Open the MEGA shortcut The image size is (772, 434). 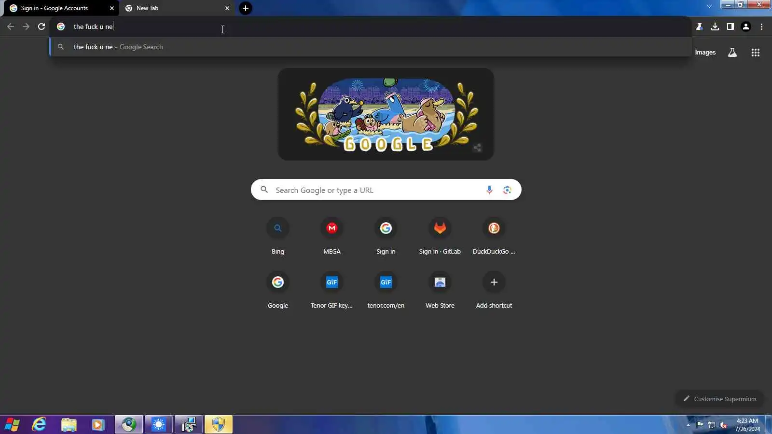pyautogui.click(x=332, y=236)
